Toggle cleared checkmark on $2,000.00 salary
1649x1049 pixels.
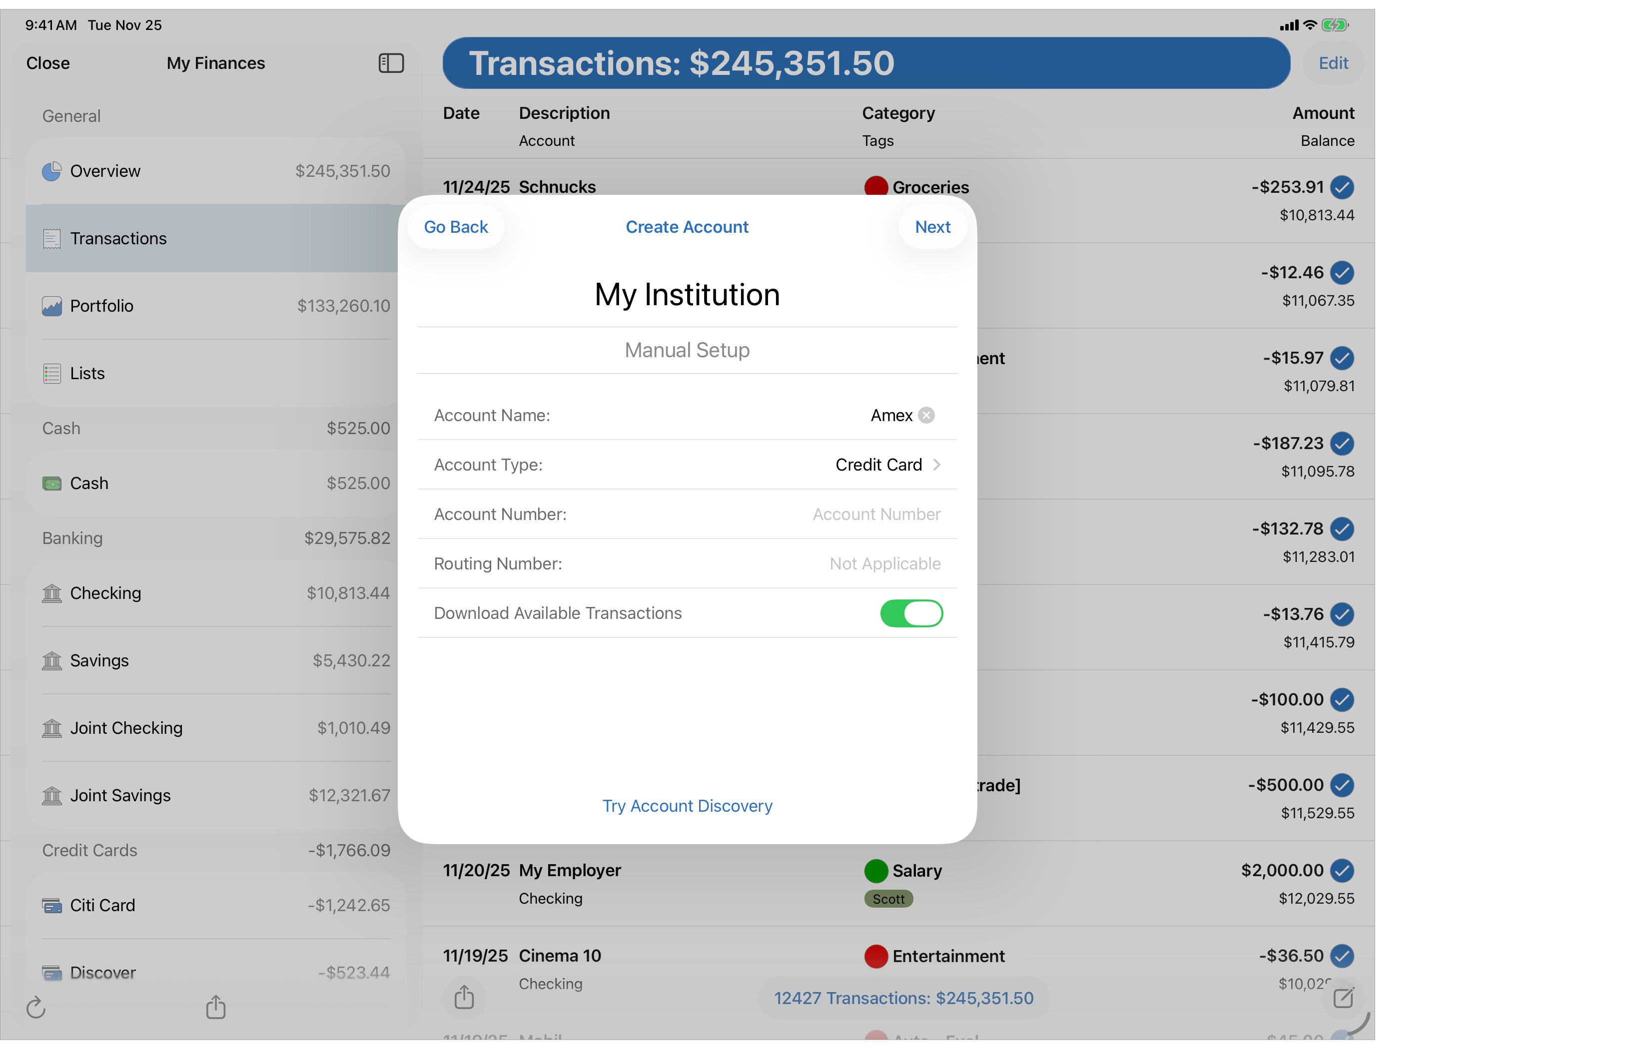[x=1342, y=871]
